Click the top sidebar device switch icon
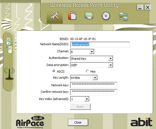Image resolution: width=156 pixels, height=129 pixels. click(x=10, y=41)
